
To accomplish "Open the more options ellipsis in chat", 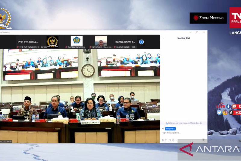I will [176, 140].
